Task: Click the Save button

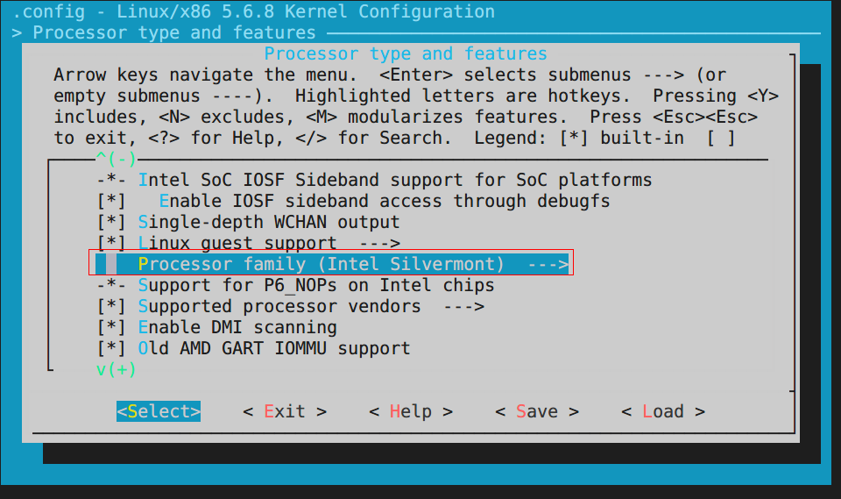Action: [x=536, y=411]
